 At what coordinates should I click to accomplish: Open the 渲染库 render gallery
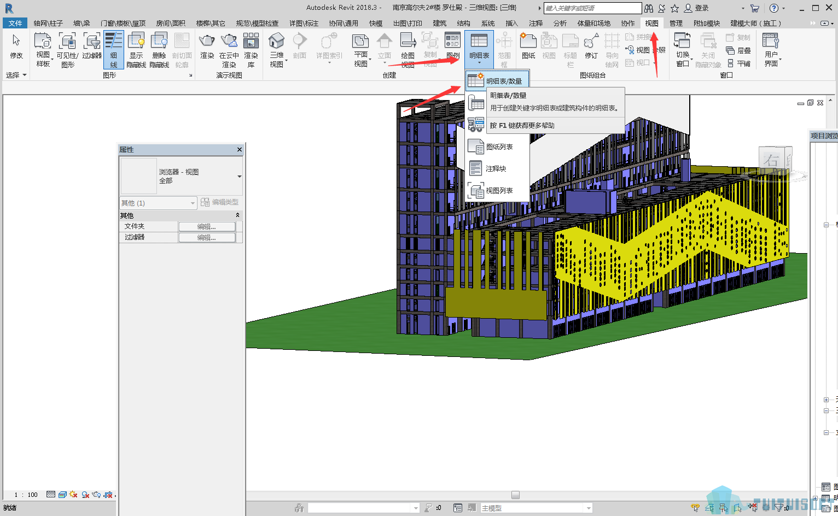pyautogui.click(x=251, y=49)
